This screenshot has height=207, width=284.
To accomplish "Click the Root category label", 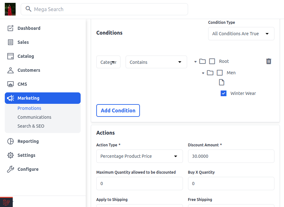I will 224,61.
